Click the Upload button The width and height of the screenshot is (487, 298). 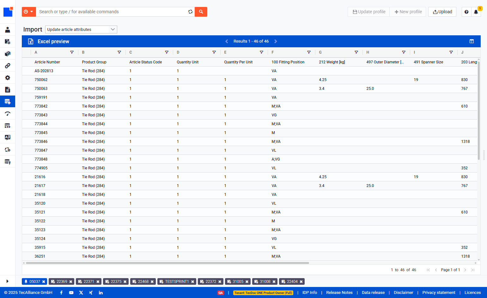tap(442, 12)
